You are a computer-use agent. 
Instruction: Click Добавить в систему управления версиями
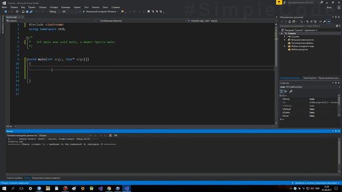[x=316, y=183]
